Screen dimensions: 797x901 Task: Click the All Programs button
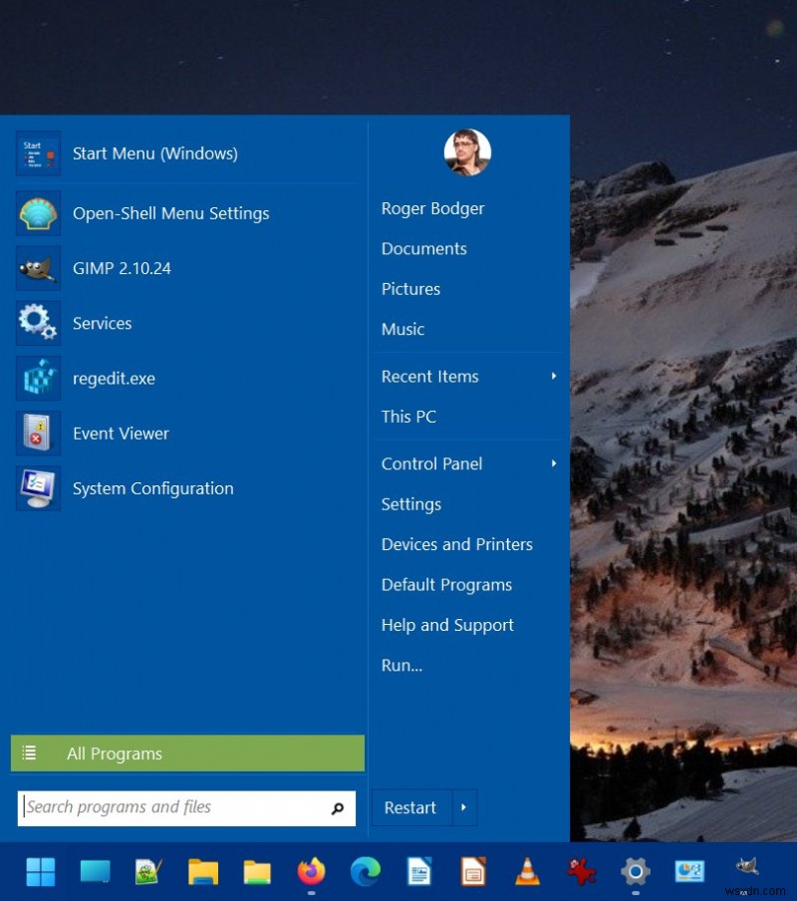114,753
